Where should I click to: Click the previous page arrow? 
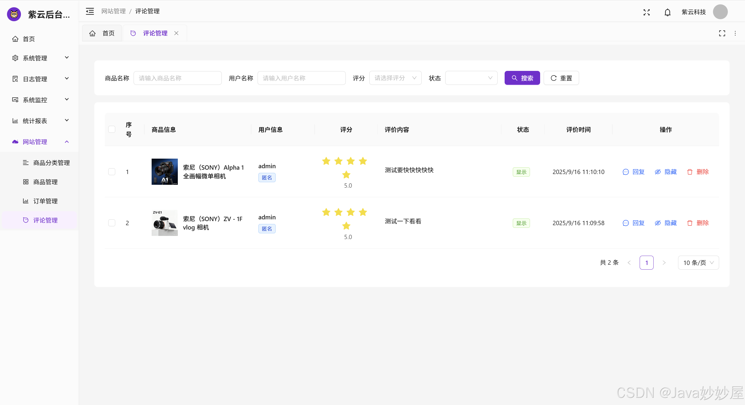629,263
